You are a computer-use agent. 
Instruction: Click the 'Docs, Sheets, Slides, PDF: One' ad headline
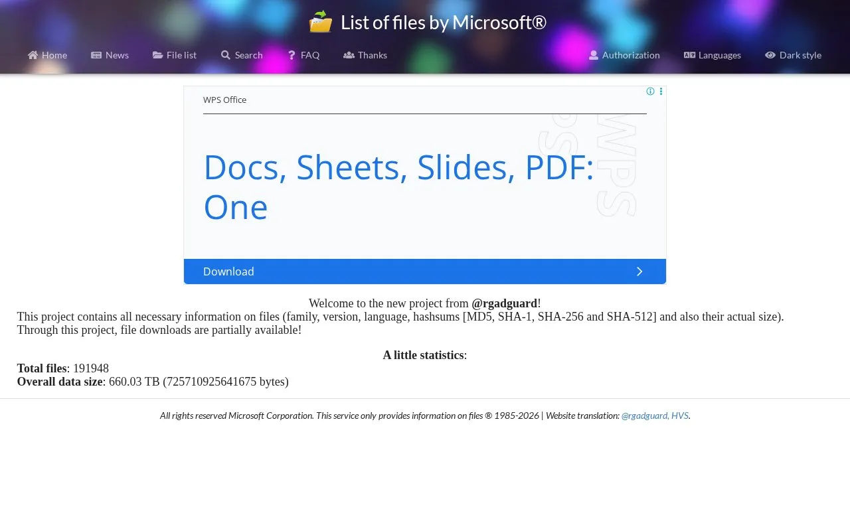tap(398, 187)
